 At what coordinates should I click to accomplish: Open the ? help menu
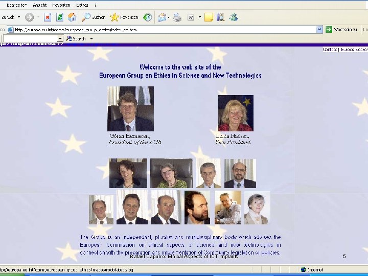(x=96, y=5)
